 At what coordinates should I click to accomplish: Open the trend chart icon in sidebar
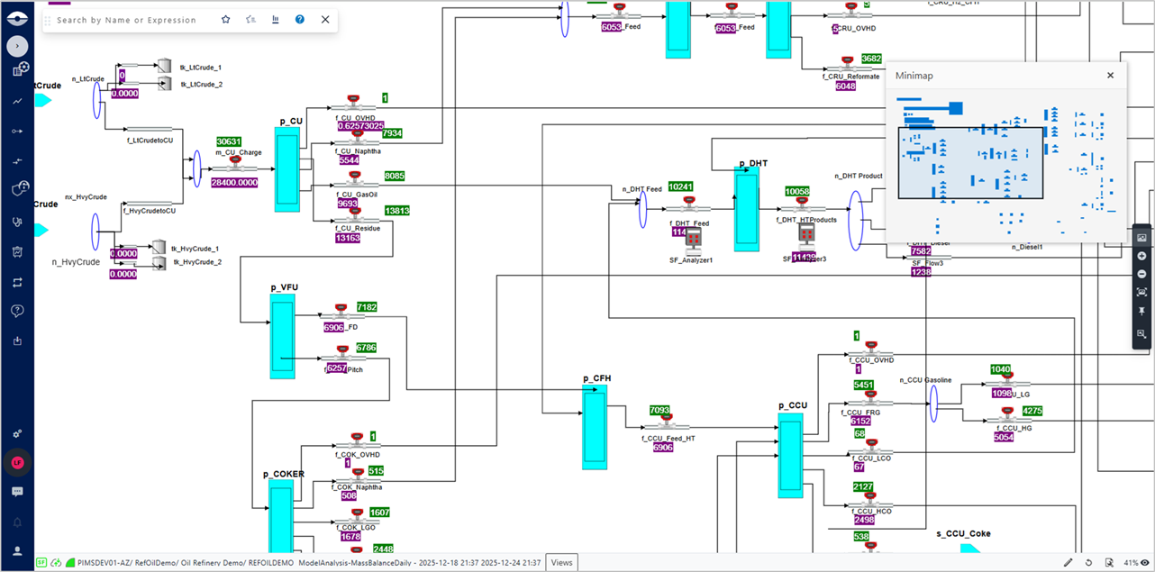click(17, 101)
